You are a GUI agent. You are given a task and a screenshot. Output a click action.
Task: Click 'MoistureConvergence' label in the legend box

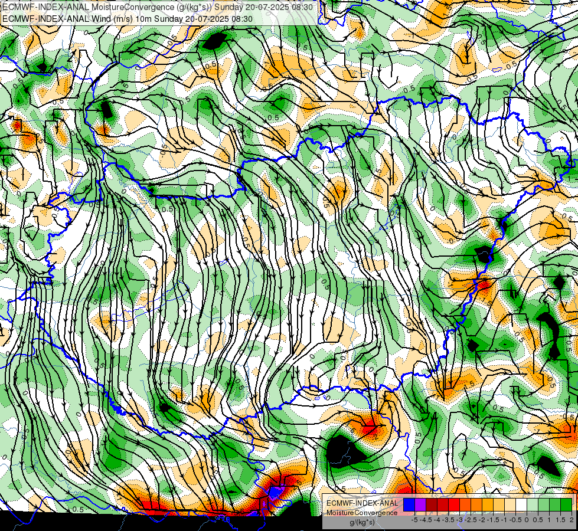(362, 513)
